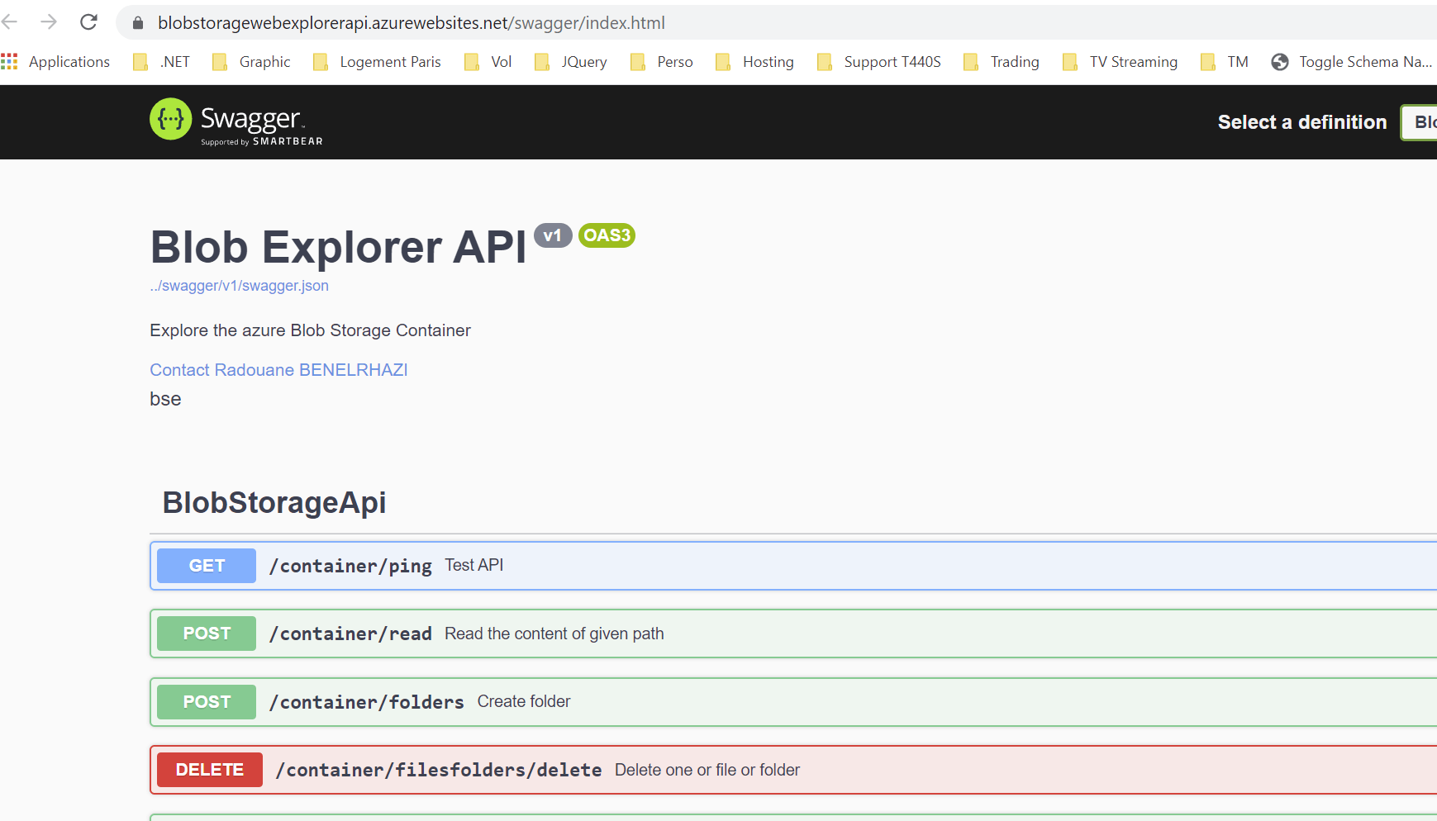Click the Contact Radouane BENELRHAZI link
1437x821 pixels.
pyautogui.click(x=278, y=369)
